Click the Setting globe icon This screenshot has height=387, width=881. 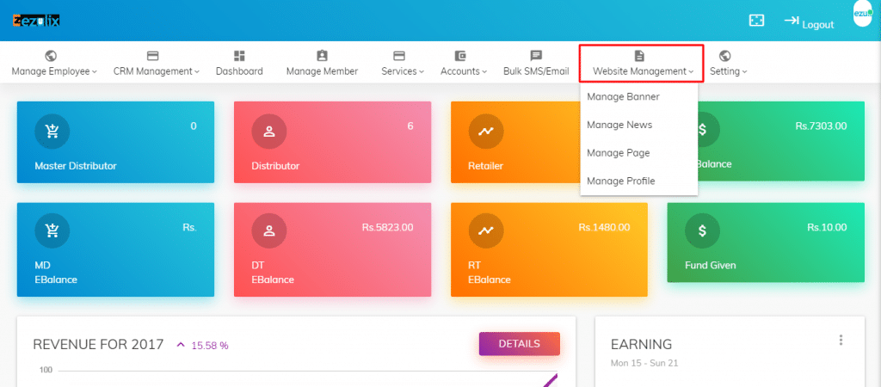(x=724, y=56)
